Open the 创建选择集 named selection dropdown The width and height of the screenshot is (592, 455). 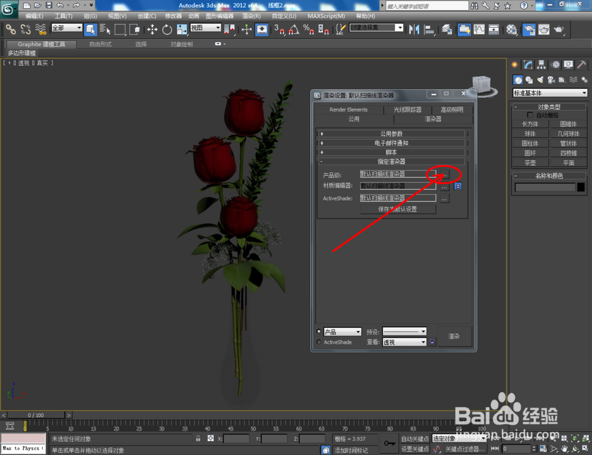pyautogui.click(x=377, y=28)
